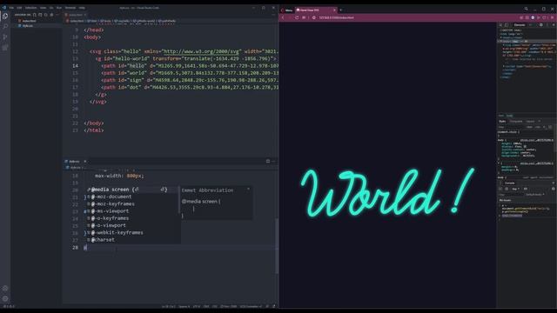Choose @charset autocomplete suggestion

click(x=132, y=240)
